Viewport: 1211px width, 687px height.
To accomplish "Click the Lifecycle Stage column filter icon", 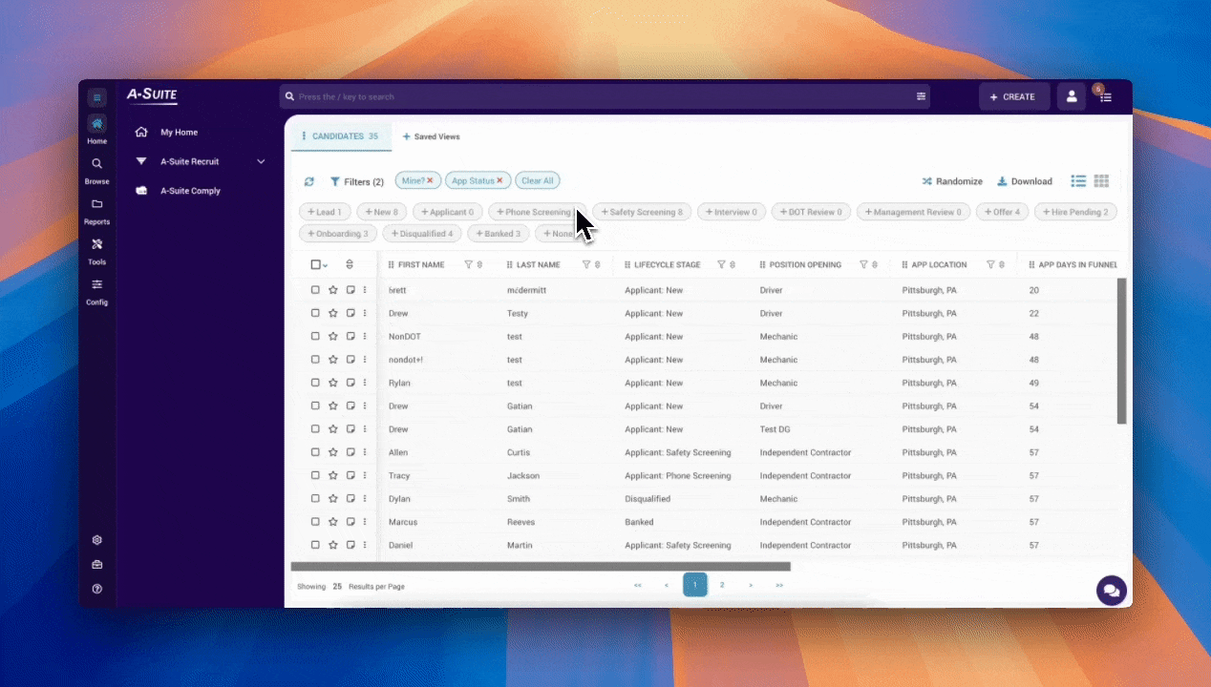I will point(721,264).
